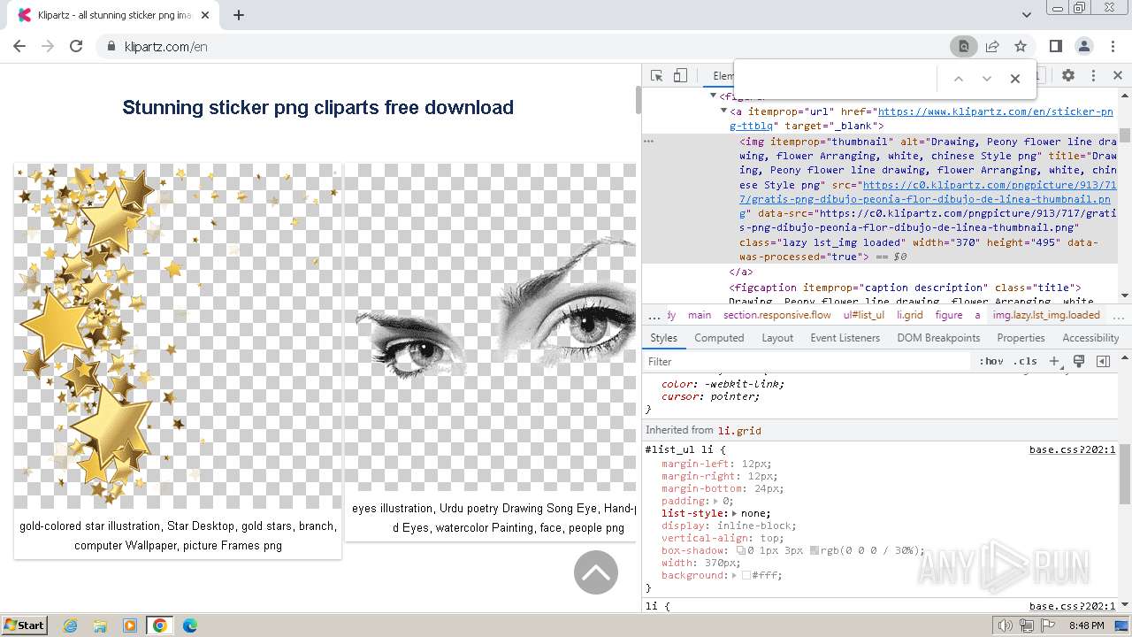The image size is (1132, 637).
Task: Select the main breadcrumb
Action: [x=700, y=315]
